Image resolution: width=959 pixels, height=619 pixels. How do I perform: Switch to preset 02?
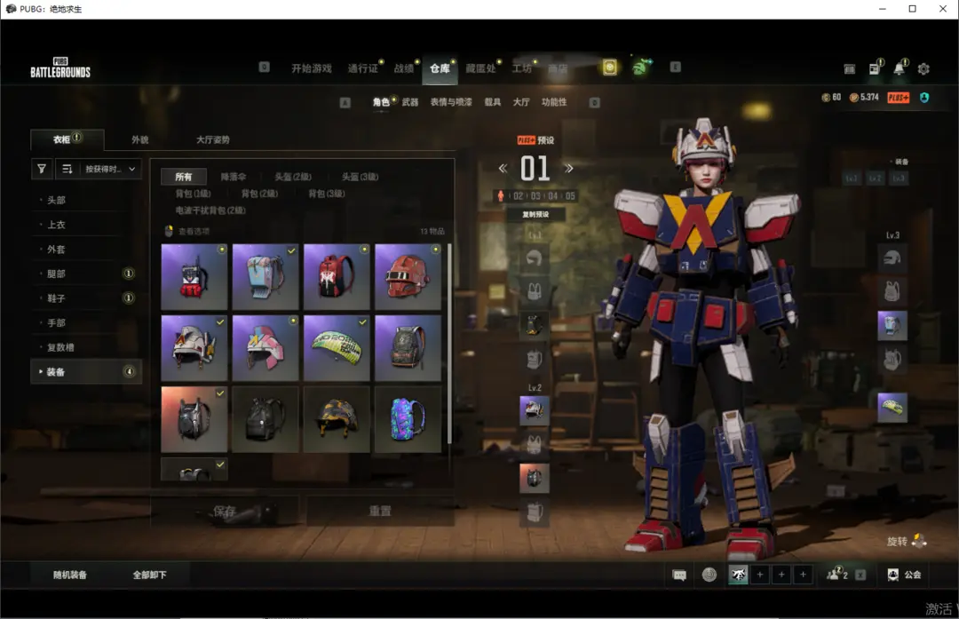pos(518,195)
